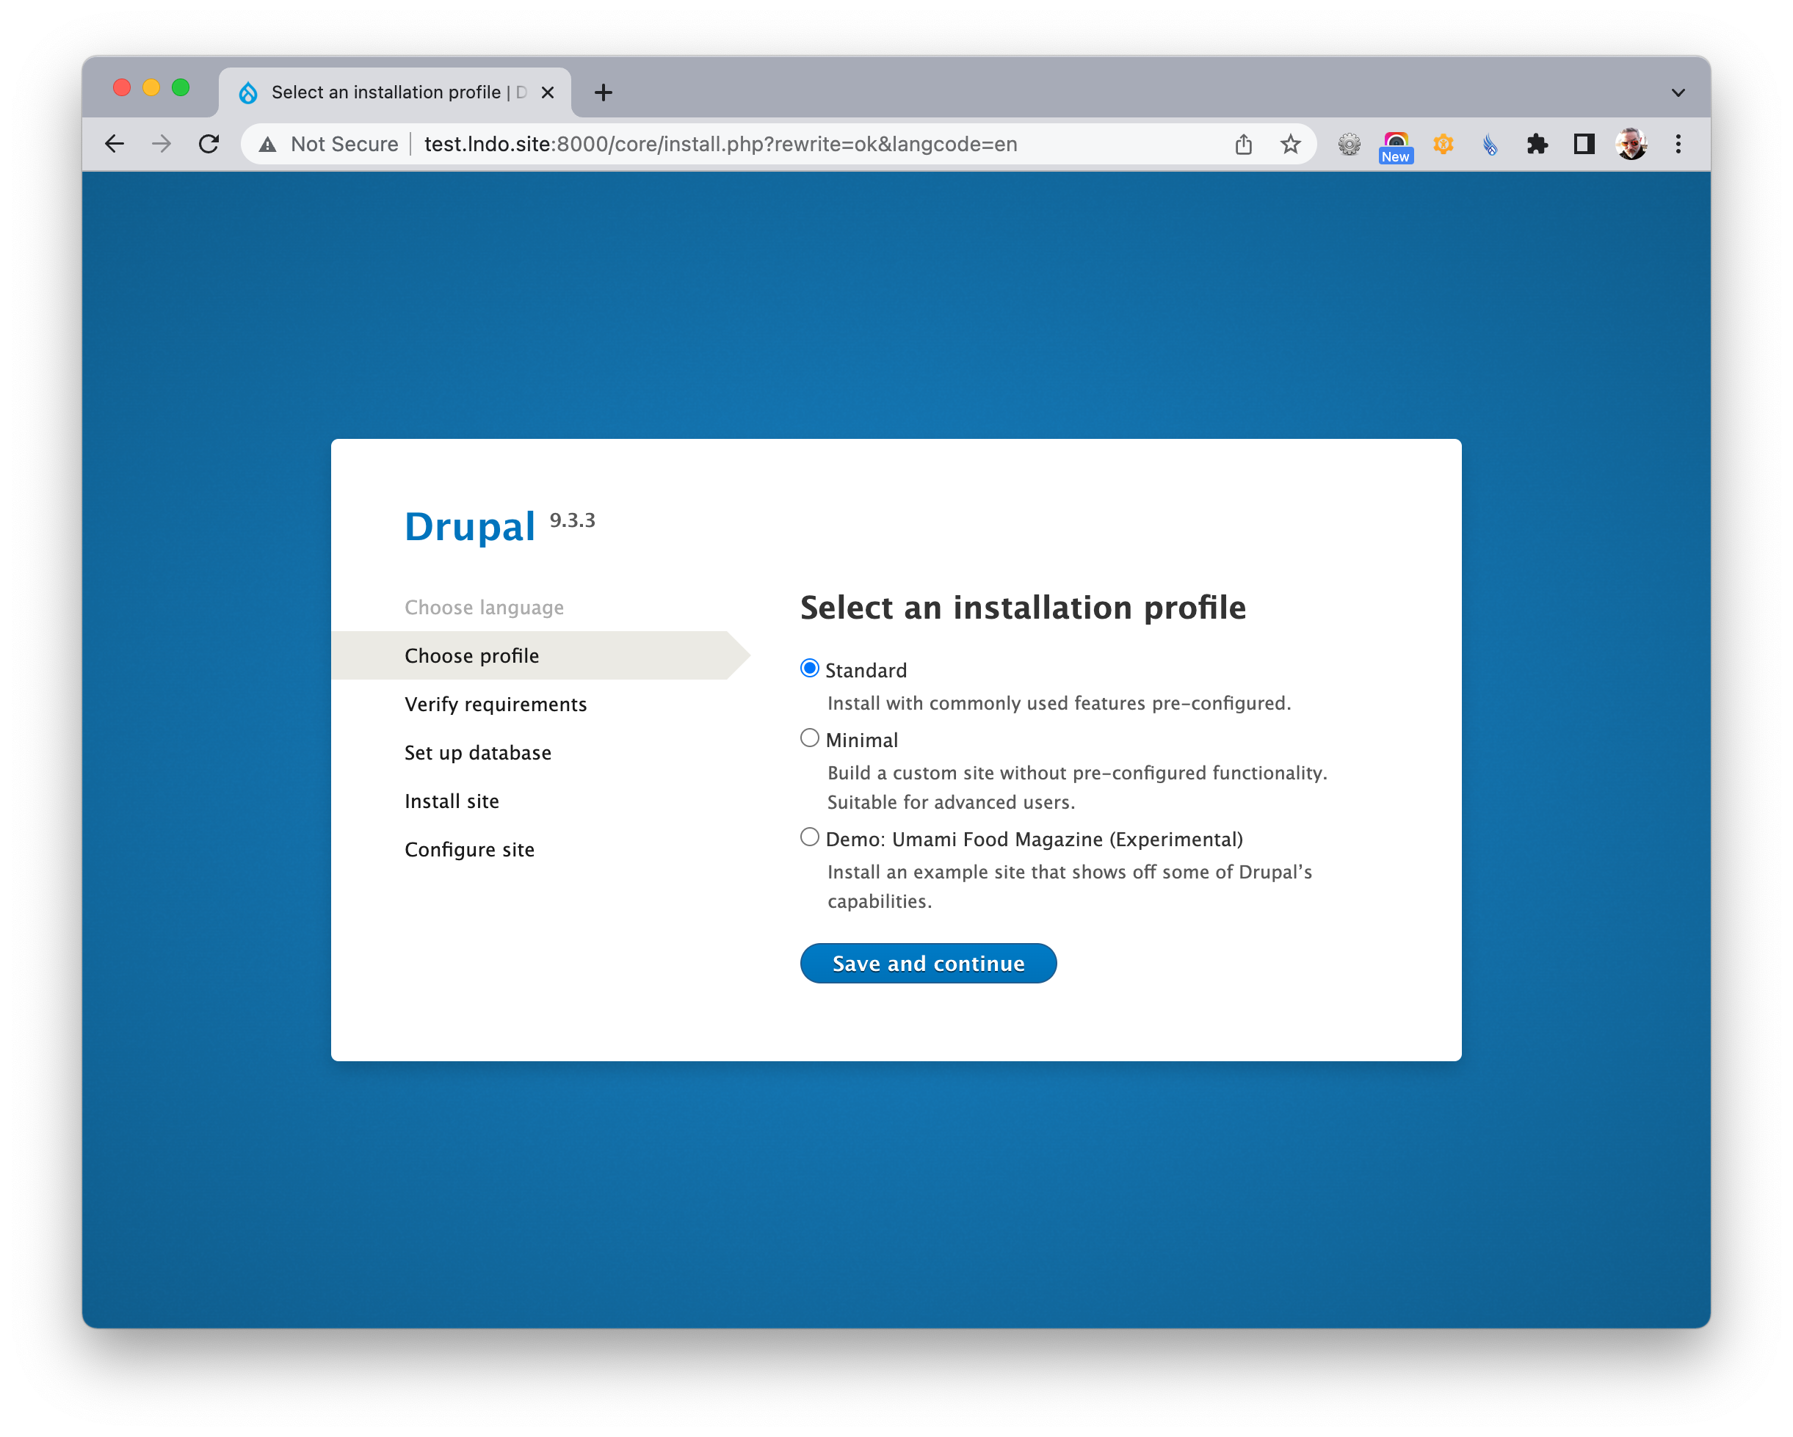The height and width of the screenshot is (1437, 1793).
Task: Select the Minimal installation profile option
Action: tap(808, 738)
